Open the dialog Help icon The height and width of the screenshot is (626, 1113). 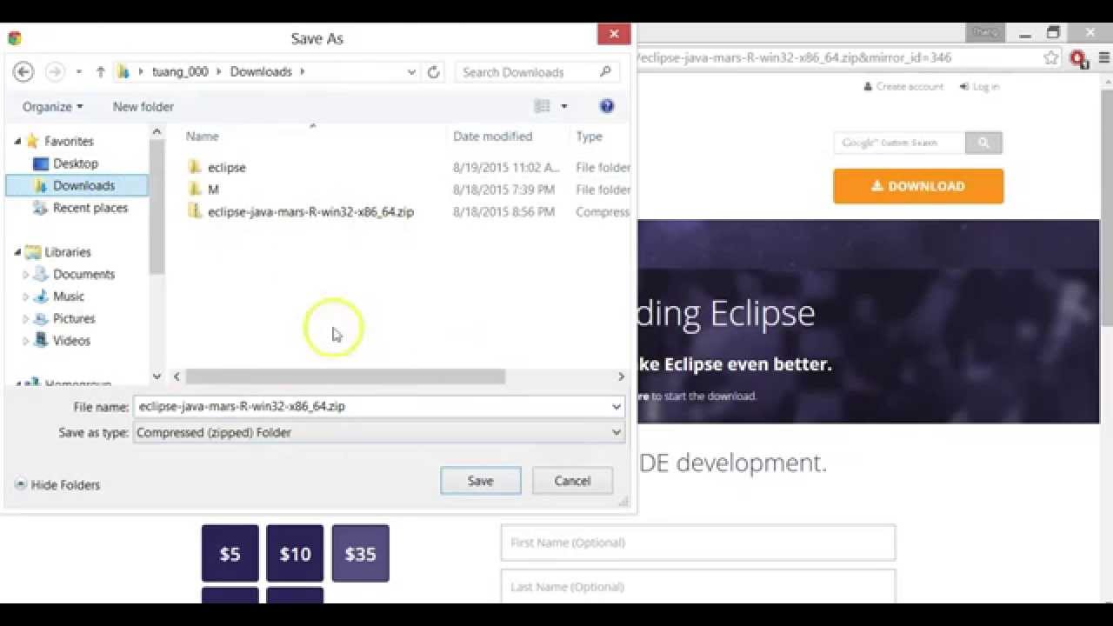tap(607, 106)
